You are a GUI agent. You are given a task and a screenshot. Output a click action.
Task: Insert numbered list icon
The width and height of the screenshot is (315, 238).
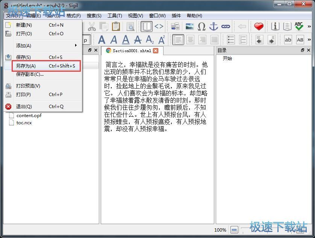[x=243, y=39]
